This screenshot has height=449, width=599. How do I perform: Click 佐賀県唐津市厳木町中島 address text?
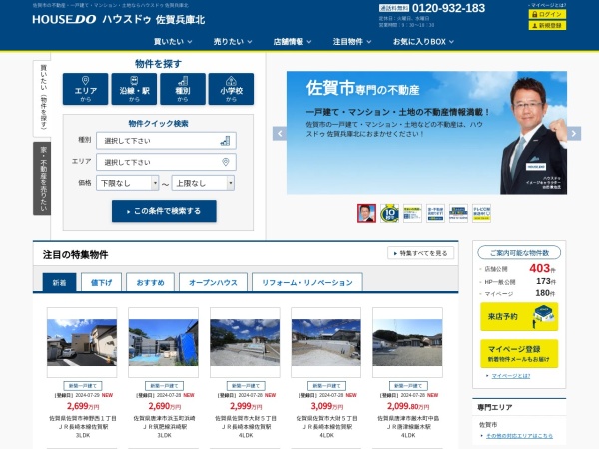[x=408, y=418]
